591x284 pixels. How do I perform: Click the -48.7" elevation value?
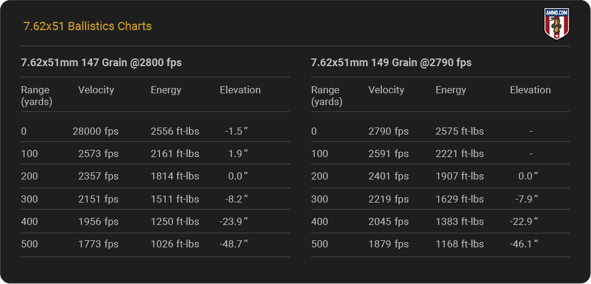(x=233, y=244)
